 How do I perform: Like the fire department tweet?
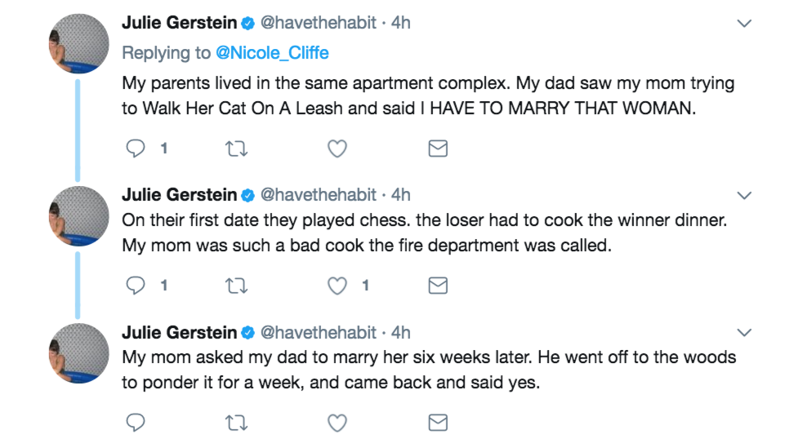pos(337,286)
